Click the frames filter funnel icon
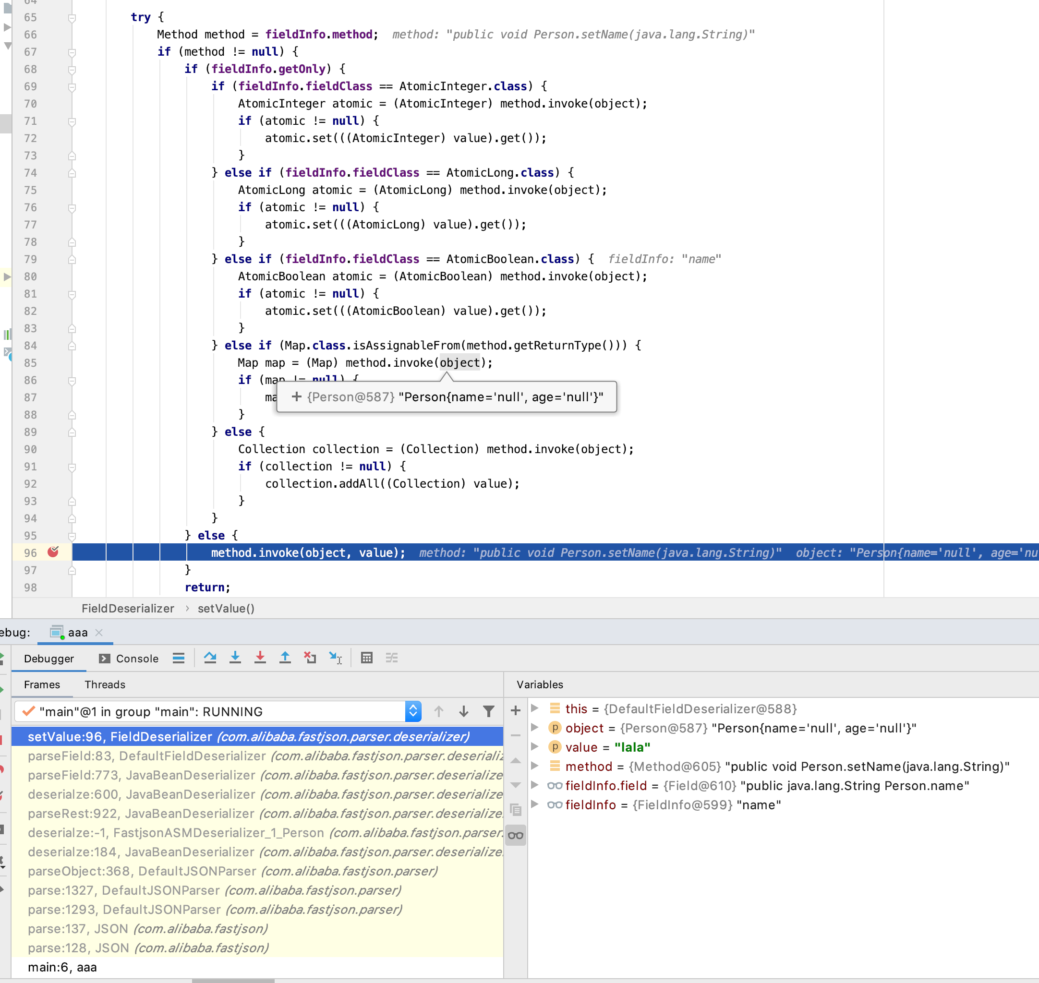The image size is (1039, 983). click(x=489, y=711)
